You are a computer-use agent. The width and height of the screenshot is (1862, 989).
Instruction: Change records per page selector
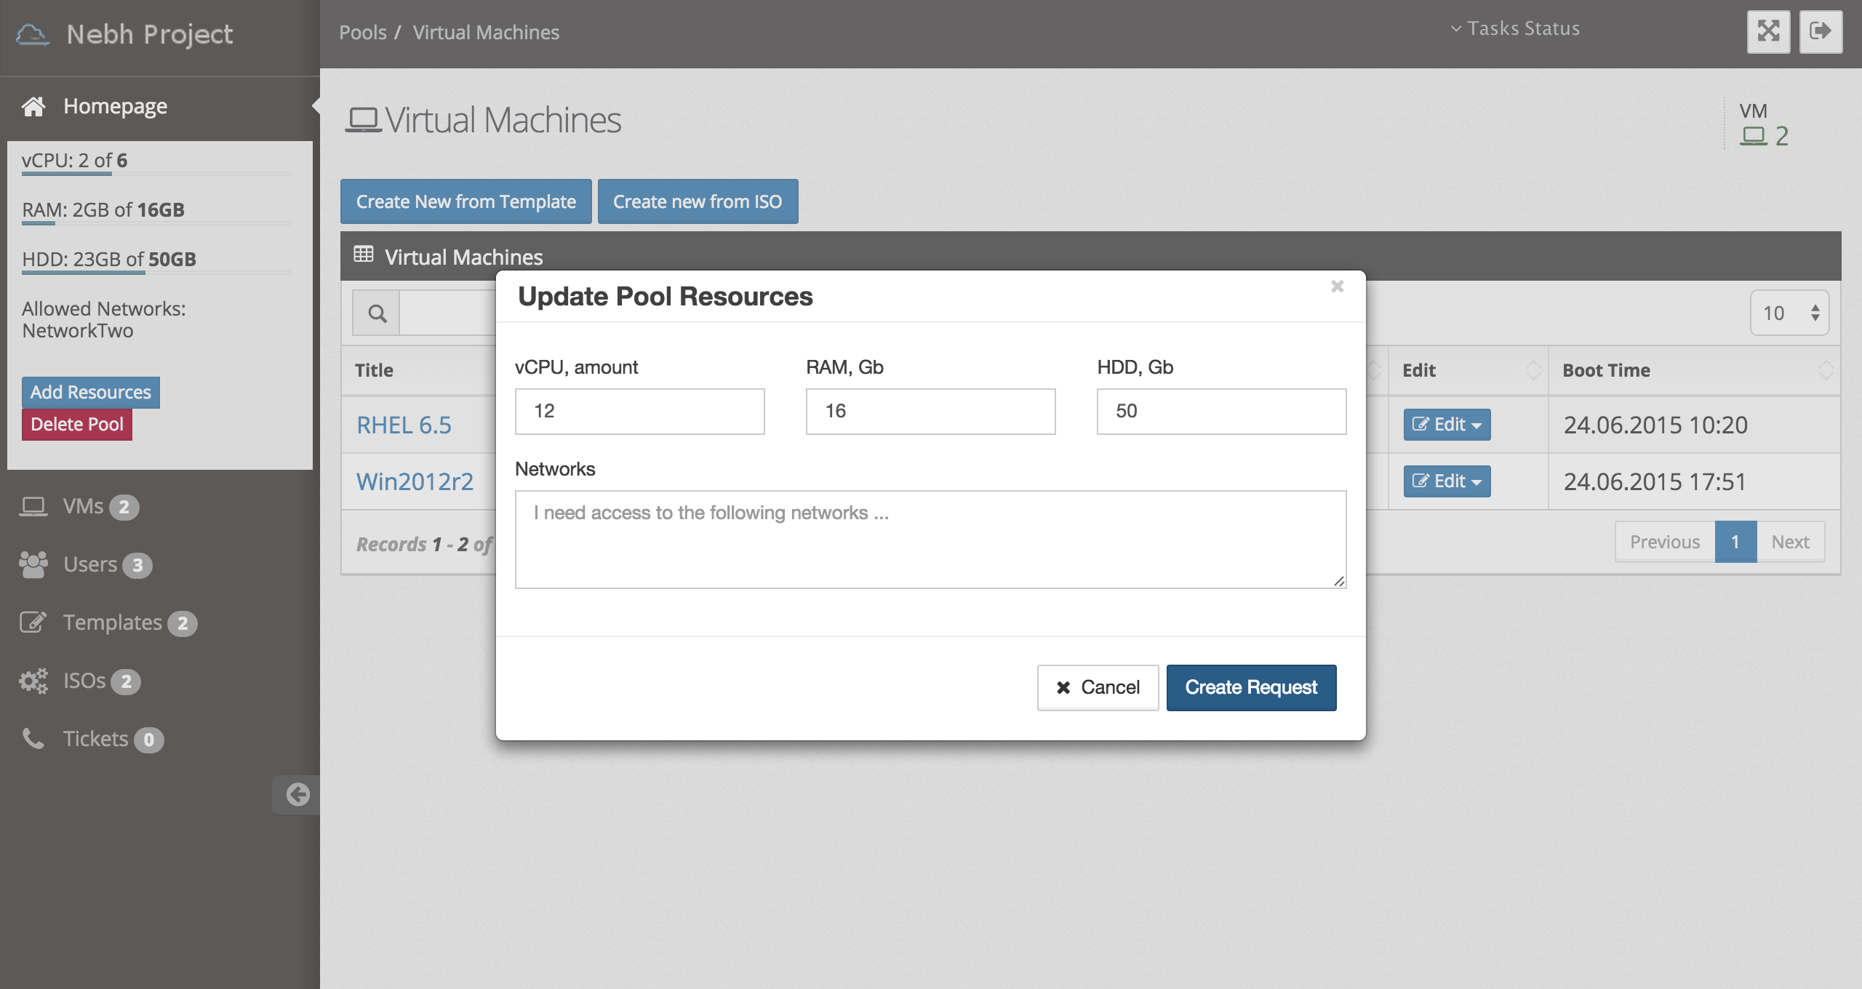pos(1789,313)
